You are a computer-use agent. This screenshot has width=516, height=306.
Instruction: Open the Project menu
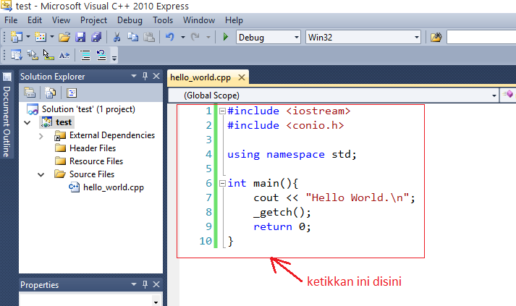coord(94,20)
